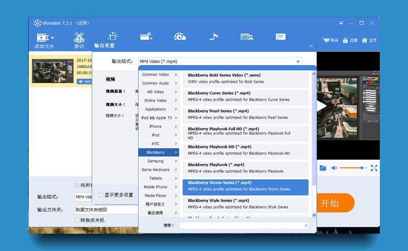The width and height of the screenshot is (408, 251).
Task: Open the title bar dropdown menu icon
Action: pos(341,23)
